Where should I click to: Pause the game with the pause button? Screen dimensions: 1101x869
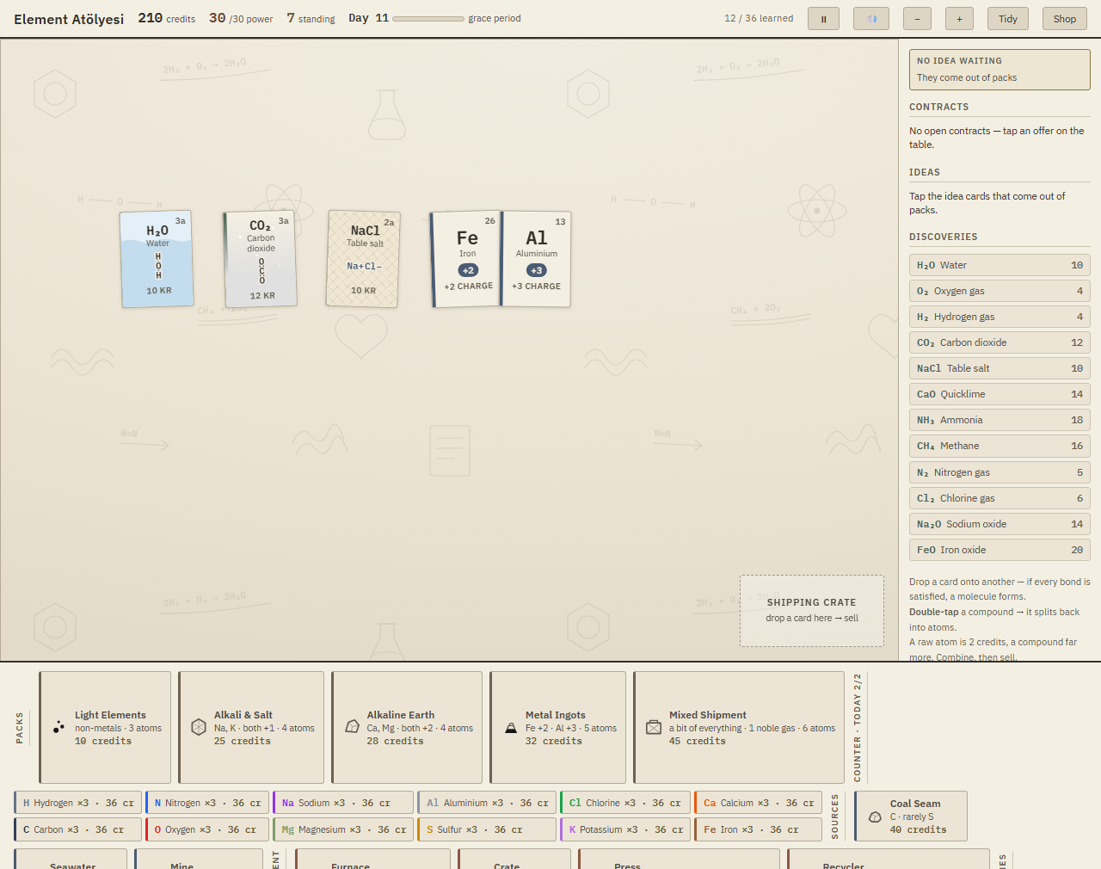tap(823, 19)
